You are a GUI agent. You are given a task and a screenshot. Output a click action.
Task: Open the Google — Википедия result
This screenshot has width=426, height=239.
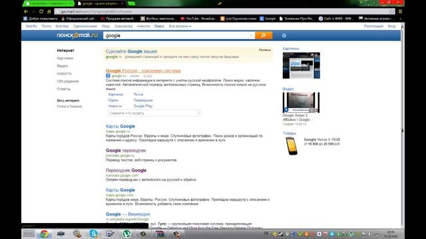click(128, 214)
